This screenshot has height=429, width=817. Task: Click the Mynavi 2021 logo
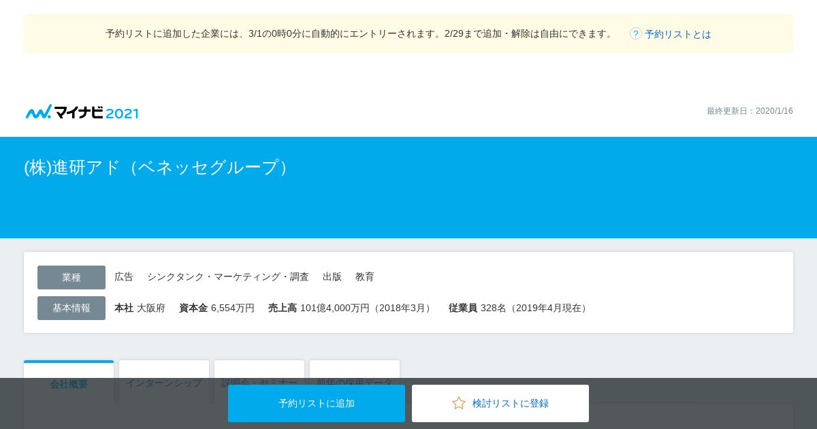(82, 112)
